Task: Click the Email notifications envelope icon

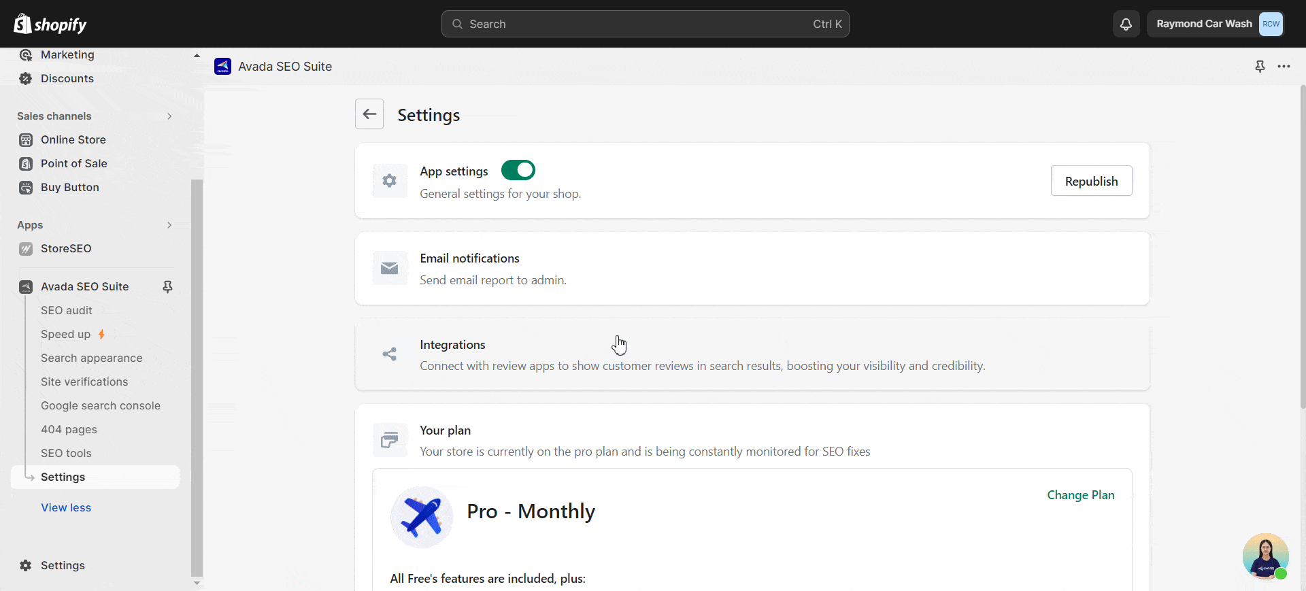Action: click(390, 268)
